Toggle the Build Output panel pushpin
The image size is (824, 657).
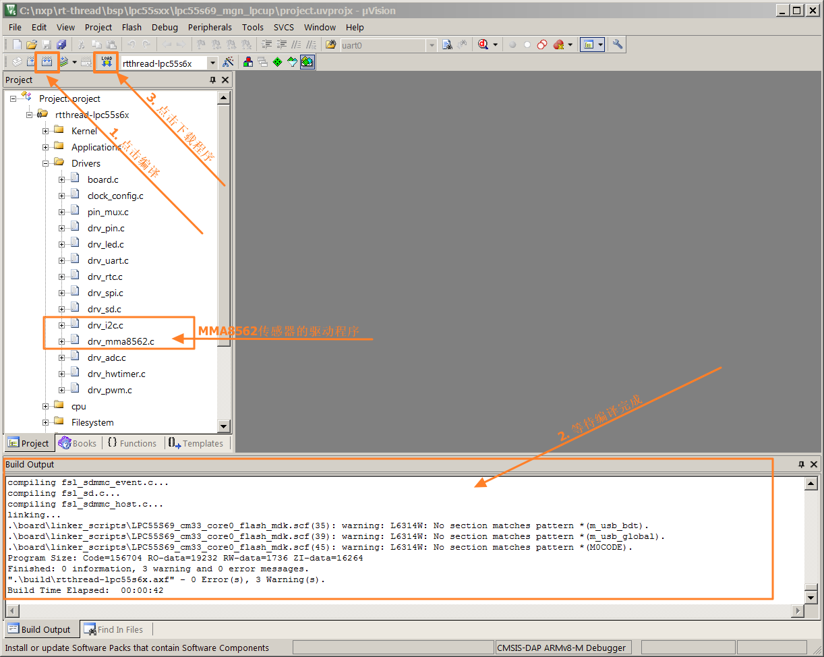point(802,465)
